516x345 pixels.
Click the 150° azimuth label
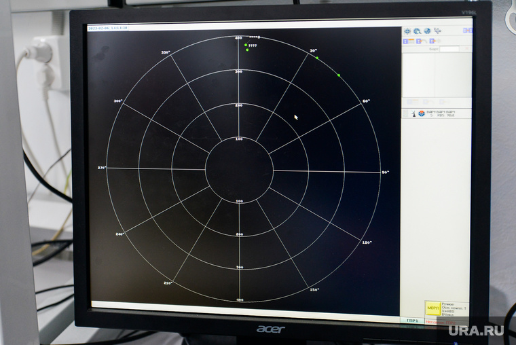coord(314,290)
